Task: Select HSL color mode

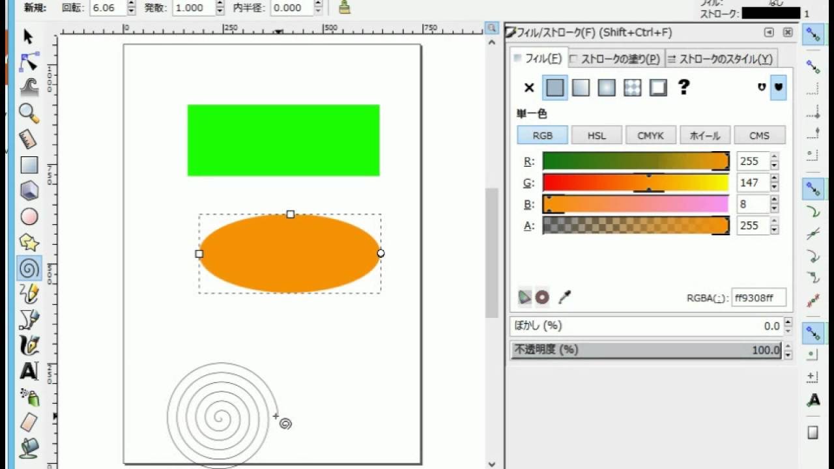Action: [x=597, y=135]
